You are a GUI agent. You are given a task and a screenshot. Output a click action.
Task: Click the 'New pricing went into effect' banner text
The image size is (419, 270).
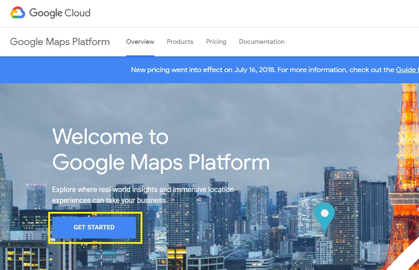tap(275, 70)
